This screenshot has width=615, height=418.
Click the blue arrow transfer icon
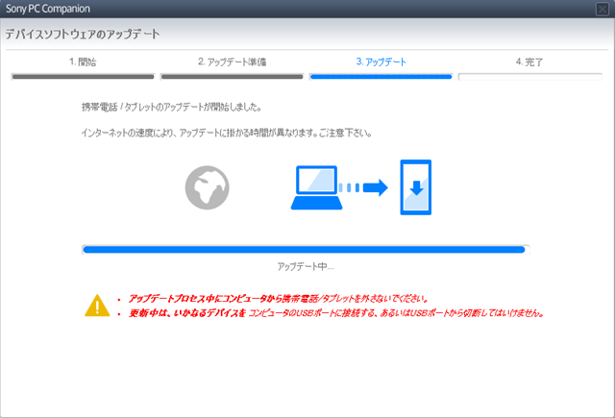point(363,187)
